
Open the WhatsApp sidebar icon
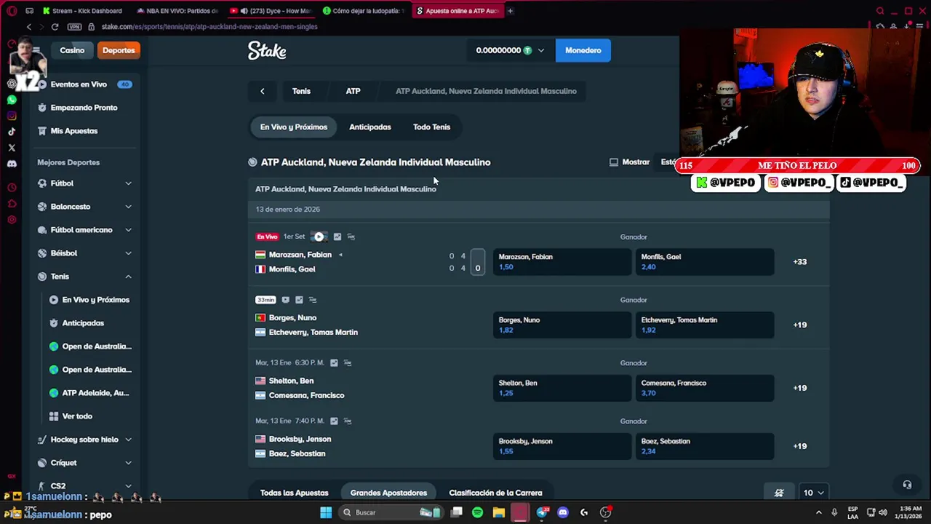tap(12, 100)
